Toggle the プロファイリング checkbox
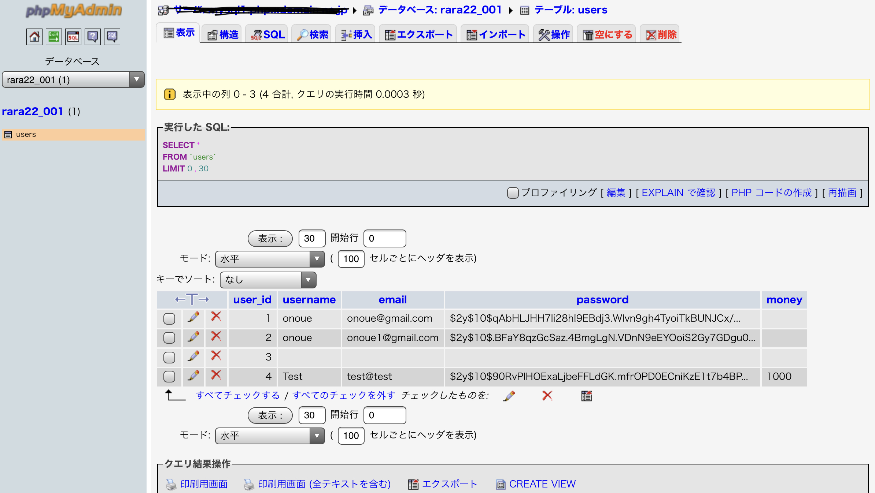This screenshot has width=875, height=493. [513, 193]
